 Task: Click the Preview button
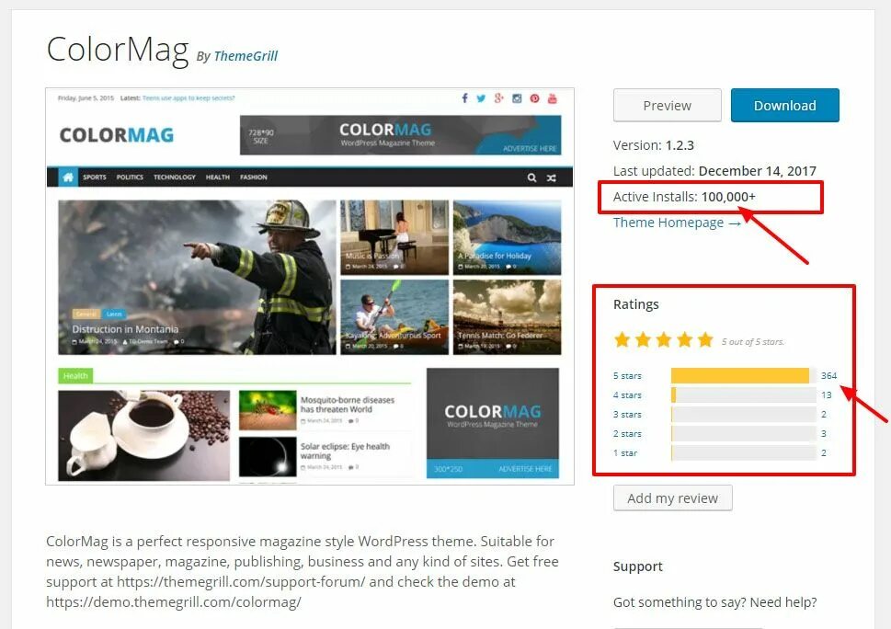click(x=668, y=105)
